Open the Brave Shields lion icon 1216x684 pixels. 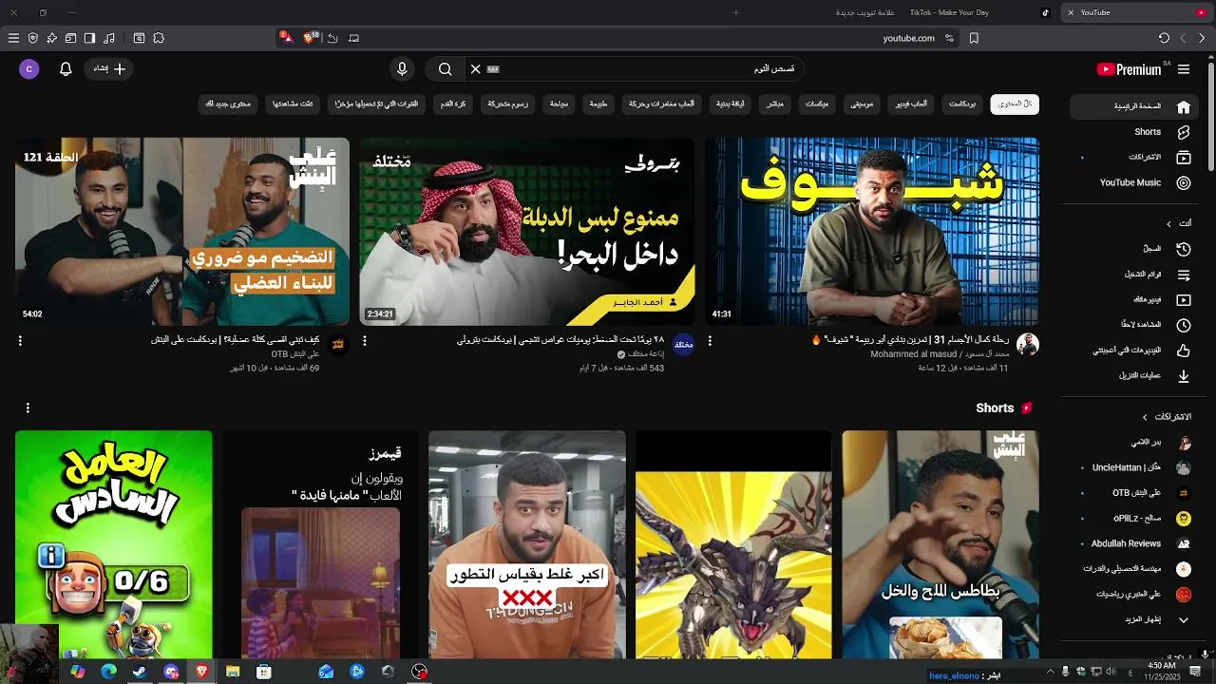point(309,38)
